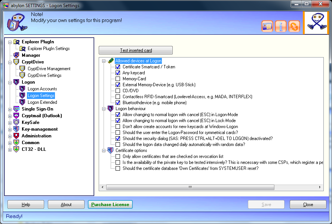The width and height of the screenshot is (332, 224).
Task: Click the CryptDrive Settings icon
Action: 22,75
